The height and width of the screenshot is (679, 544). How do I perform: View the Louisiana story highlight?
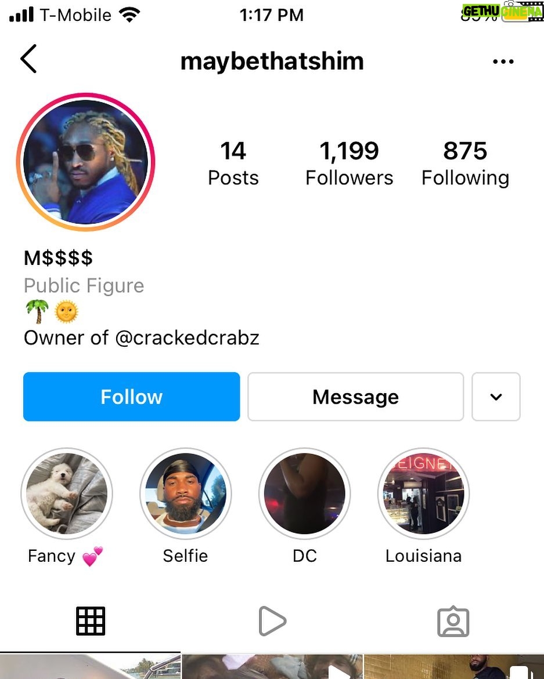tap(423, 493)
